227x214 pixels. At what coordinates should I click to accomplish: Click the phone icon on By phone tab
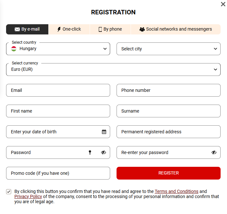[100, 29]
